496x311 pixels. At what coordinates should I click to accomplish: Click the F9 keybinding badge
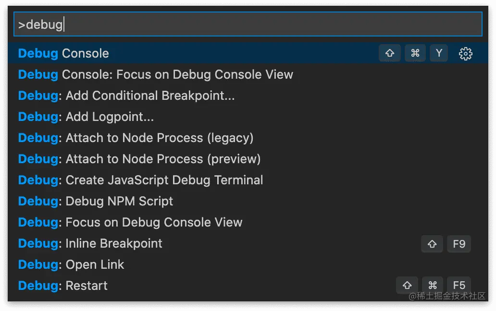pyautogui.click(x=459, y=244)
